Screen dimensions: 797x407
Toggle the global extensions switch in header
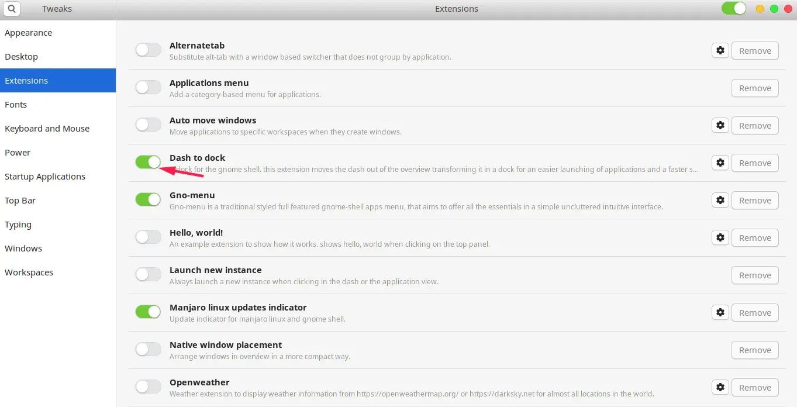734,9
